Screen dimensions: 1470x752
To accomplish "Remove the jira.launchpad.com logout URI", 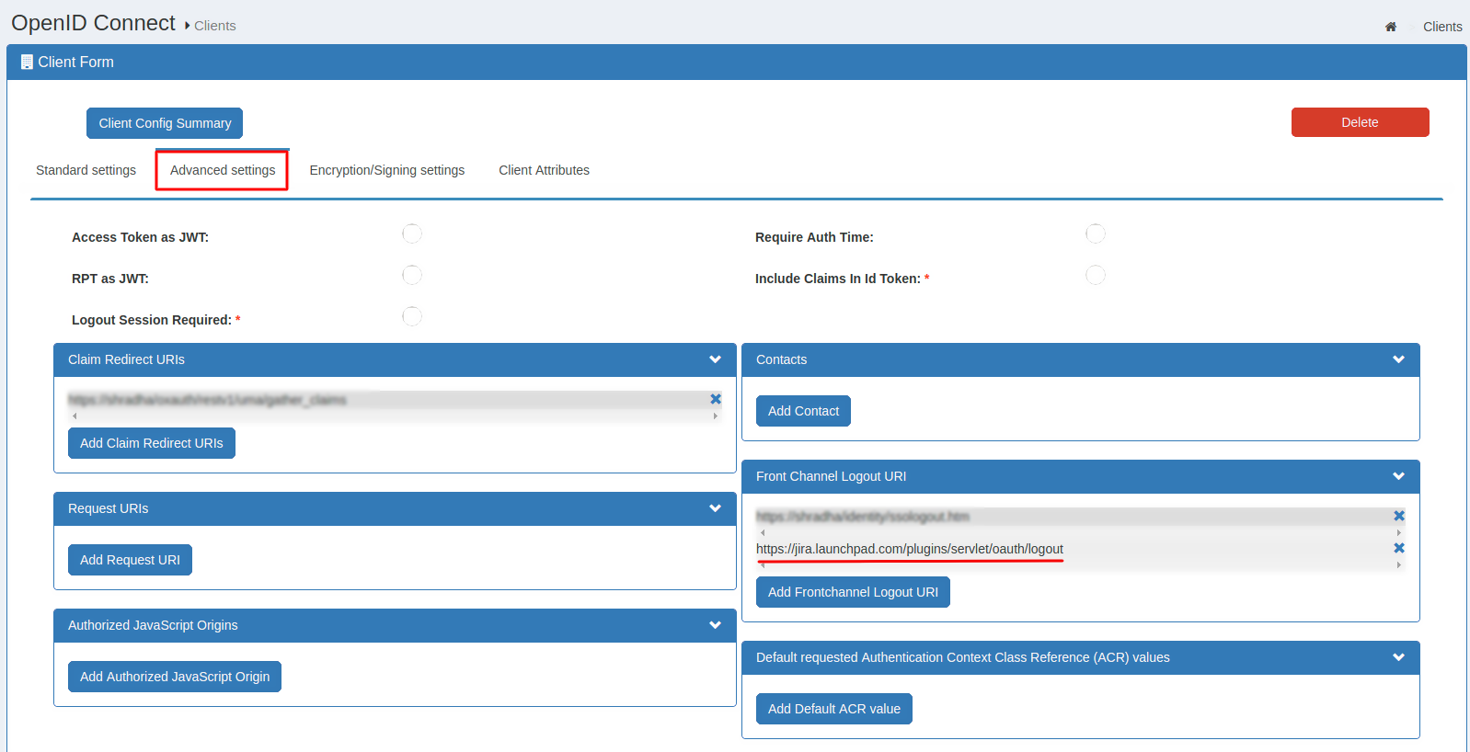I will 1399,548.
